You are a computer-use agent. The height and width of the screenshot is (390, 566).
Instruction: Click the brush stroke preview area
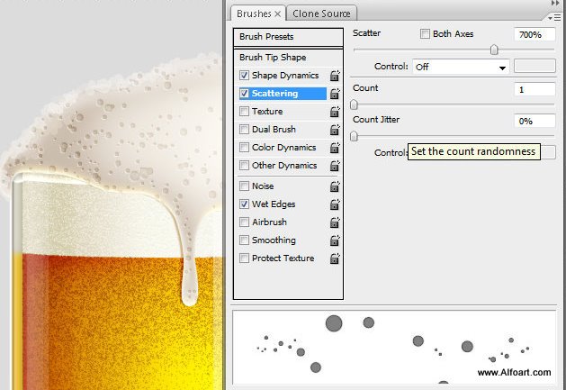[394, 347]
